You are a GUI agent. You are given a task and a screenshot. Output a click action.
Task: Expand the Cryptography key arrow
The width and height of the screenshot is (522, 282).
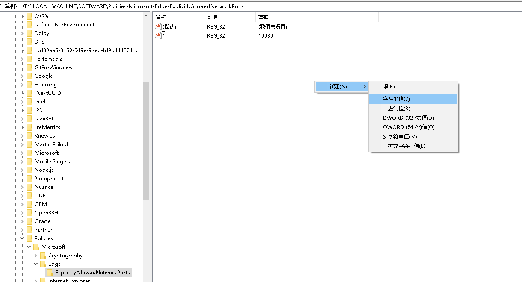point(36,255)
